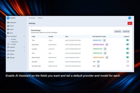140x93 pixels.
Task: Collapse the AI Assistant sidebar section
Action: click(x=24, y=36)
